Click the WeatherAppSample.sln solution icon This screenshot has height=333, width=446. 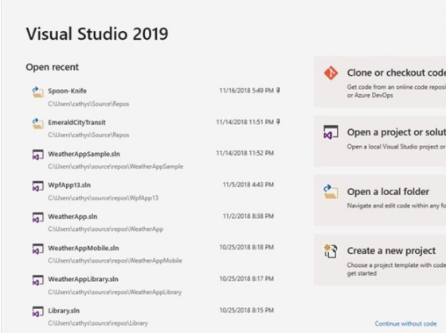tap(38, 155)
